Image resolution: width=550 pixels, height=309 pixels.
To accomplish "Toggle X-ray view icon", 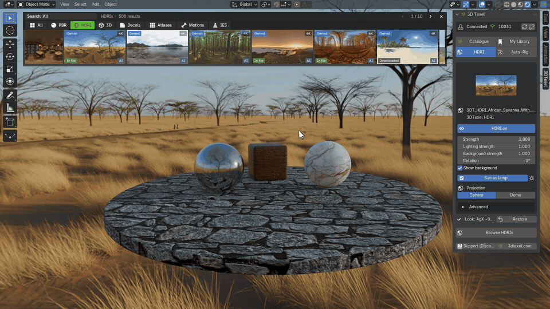I will pyautogui.click(x=498, y=5).
